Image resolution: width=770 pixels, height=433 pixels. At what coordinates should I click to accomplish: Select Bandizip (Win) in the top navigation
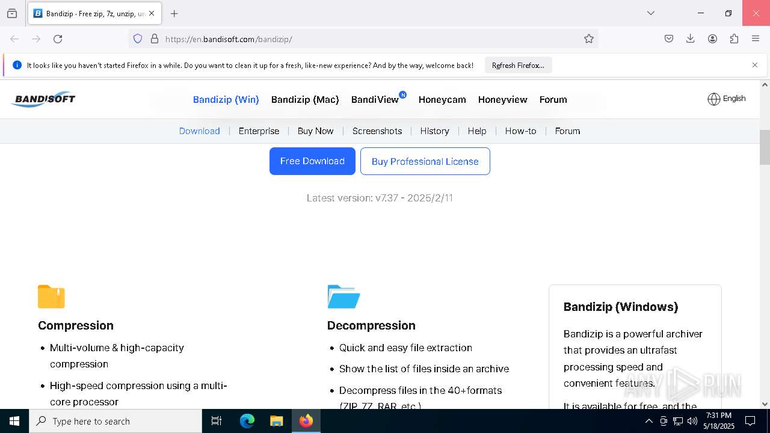click(226, 100)
